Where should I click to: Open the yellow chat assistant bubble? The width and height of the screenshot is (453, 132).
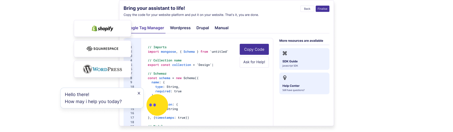point(157,105)
